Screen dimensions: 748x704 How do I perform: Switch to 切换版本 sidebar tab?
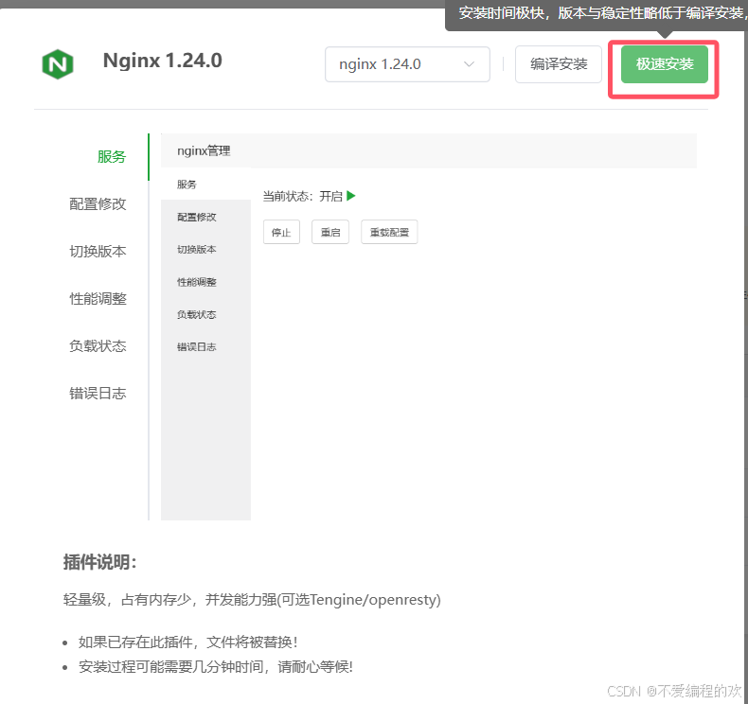[98, 251]
